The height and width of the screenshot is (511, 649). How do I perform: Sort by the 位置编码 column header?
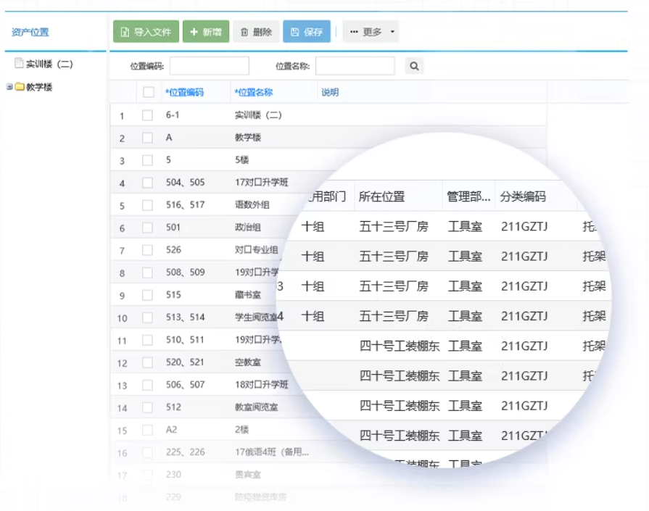185,92
